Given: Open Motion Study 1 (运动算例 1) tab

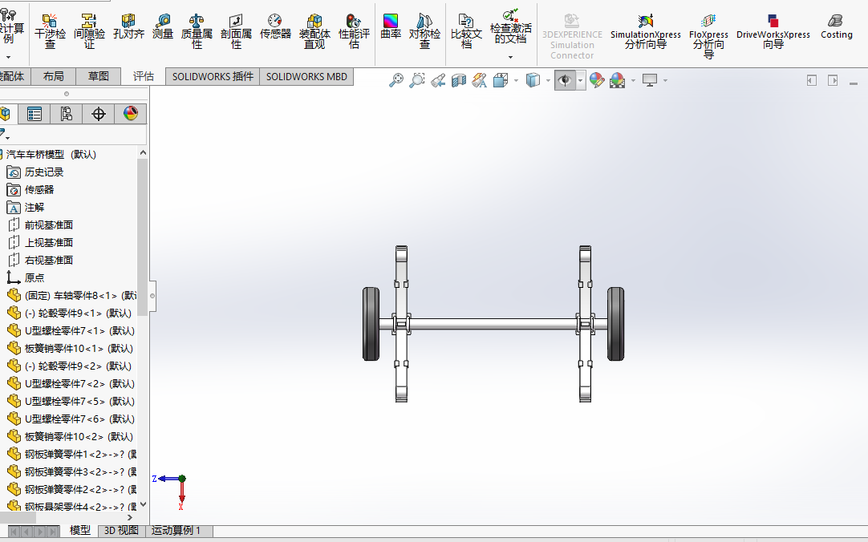Looking at the screenshot, I should (x=176, y=531).
